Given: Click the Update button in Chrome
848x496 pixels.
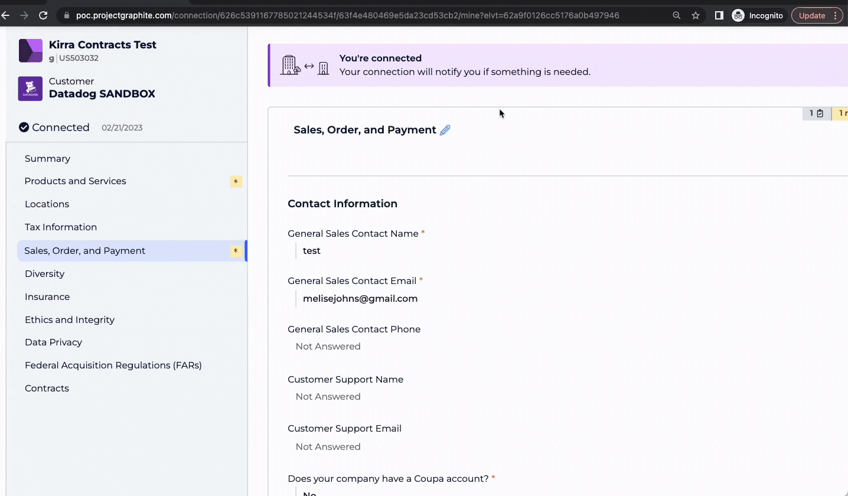Looking at the screenshot, I should pos(817,15).
